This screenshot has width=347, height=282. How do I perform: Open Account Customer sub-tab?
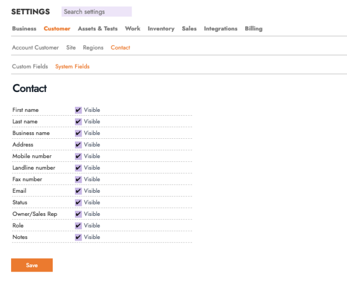[35, 48]
